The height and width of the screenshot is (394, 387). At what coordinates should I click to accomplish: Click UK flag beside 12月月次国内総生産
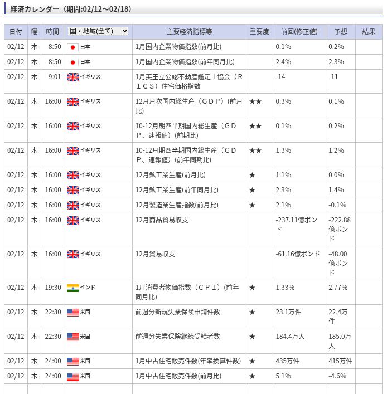[72, 101]
